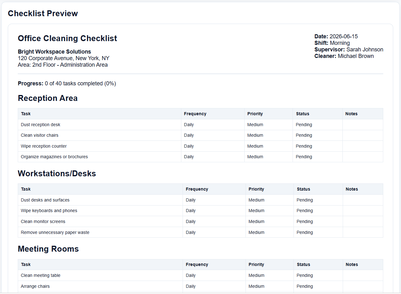This screenshot has height=294, width=401.
Task: Click the 120 Corporate Avenue address line
Action: tap(64, 58)
